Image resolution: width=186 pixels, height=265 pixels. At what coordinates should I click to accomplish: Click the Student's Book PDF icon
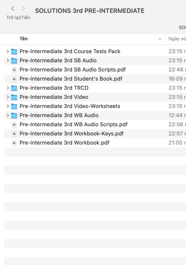14,79
